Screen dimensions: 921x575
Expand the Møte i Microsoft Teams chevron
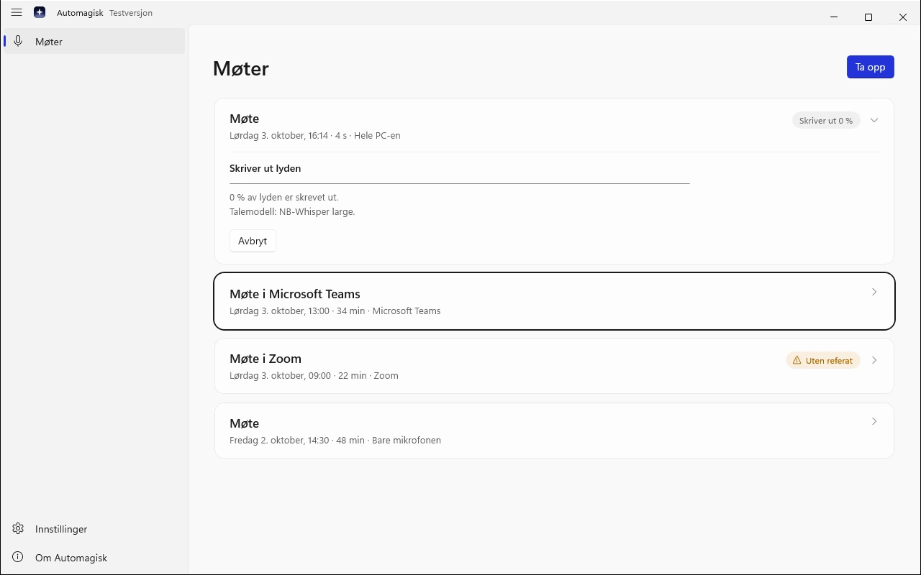pyautogui.click(x=874, y=292)
